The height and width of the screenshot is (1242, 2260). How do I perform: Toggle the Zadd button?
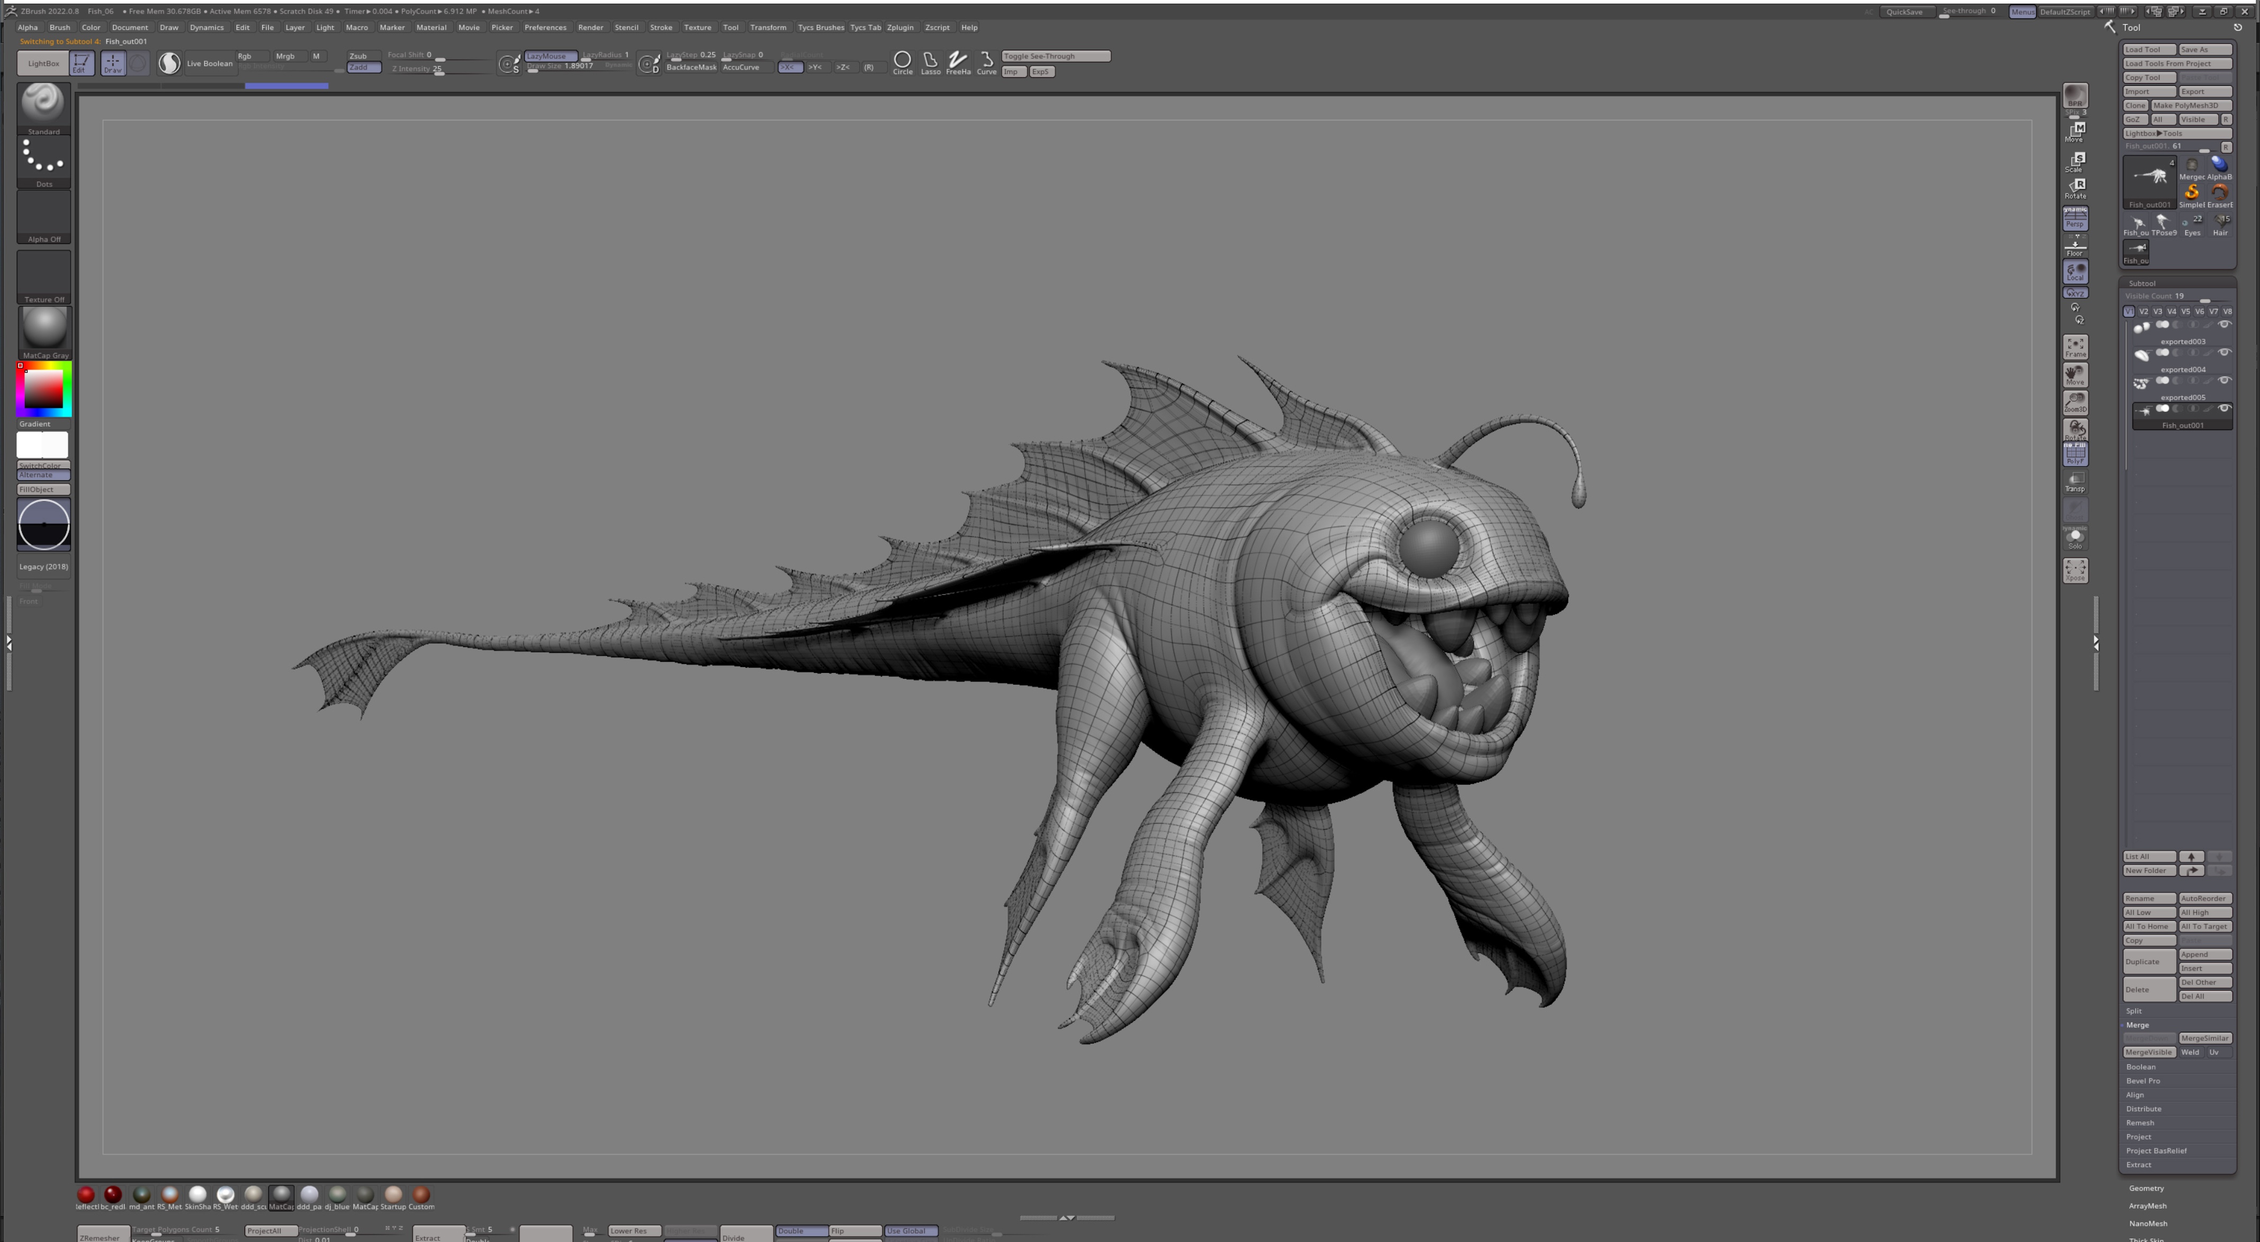[x=363, y=68]
